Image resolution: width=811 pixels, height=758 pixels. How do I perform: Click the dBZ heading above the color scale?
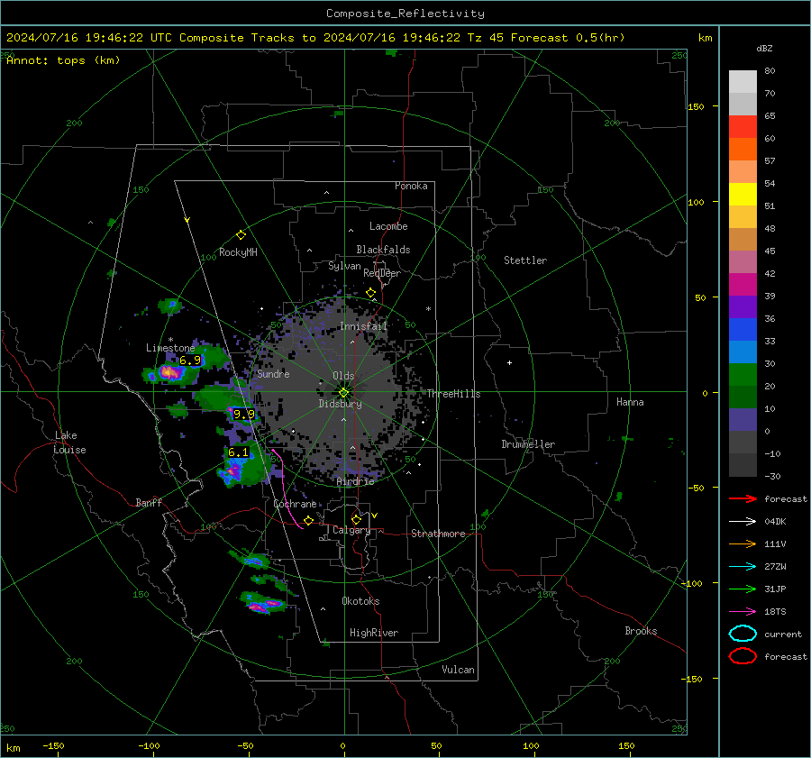click(764, 48)
